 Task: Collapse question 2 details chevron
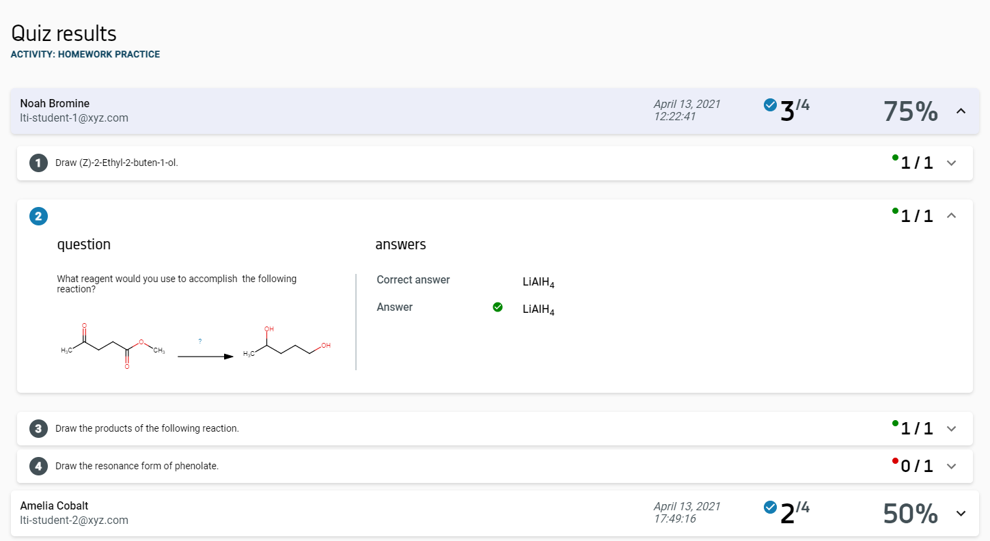click(x=951, y=216)
